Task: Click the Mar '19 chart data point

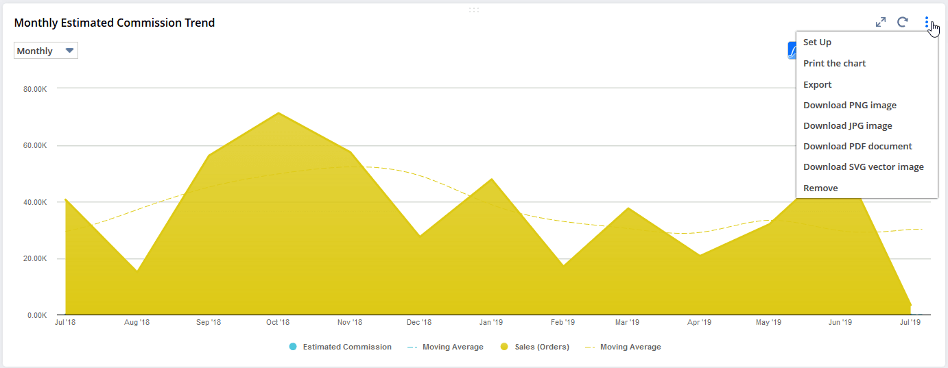Action: point(628,208)
